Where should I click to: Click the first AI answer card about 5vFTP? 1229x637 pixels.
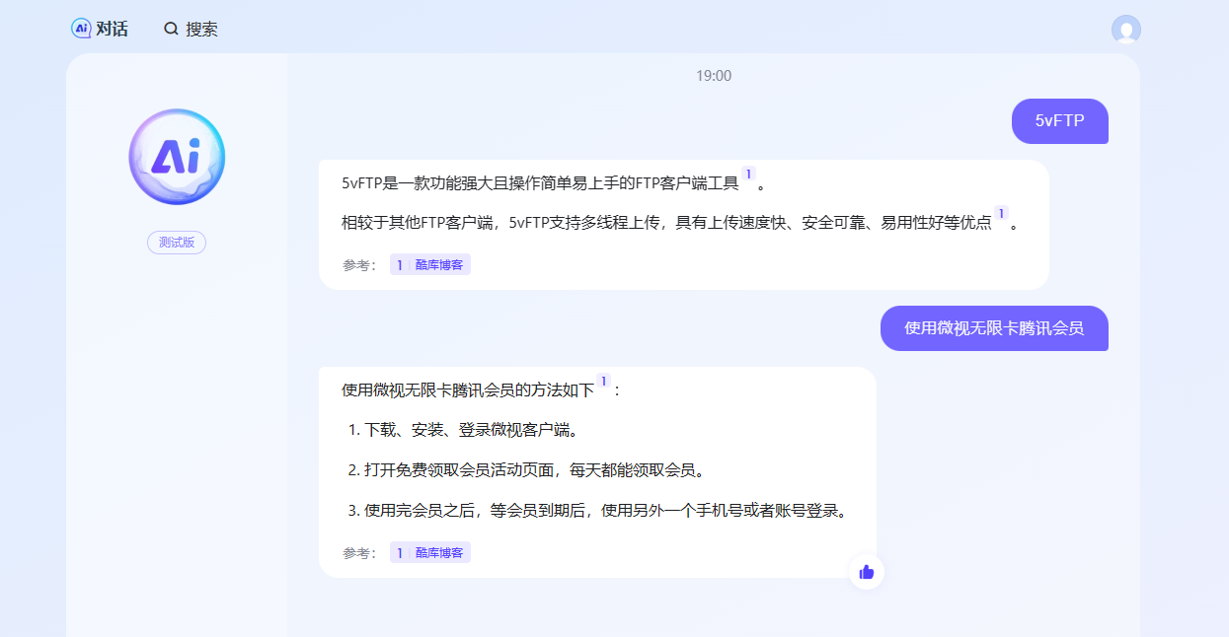coord(683,223)
